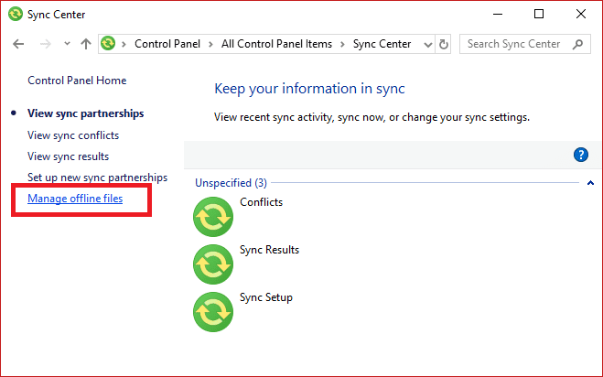This screenshot has width=603, height=377.
Task: Open the Sync Setup icon
Action: point(213,312)
